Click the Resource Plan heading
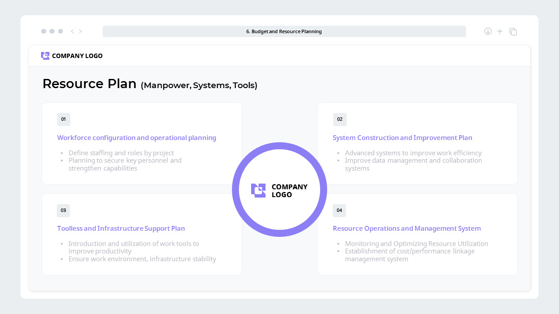The height and width of the screenshot is (314, 559). pos(90,84)
